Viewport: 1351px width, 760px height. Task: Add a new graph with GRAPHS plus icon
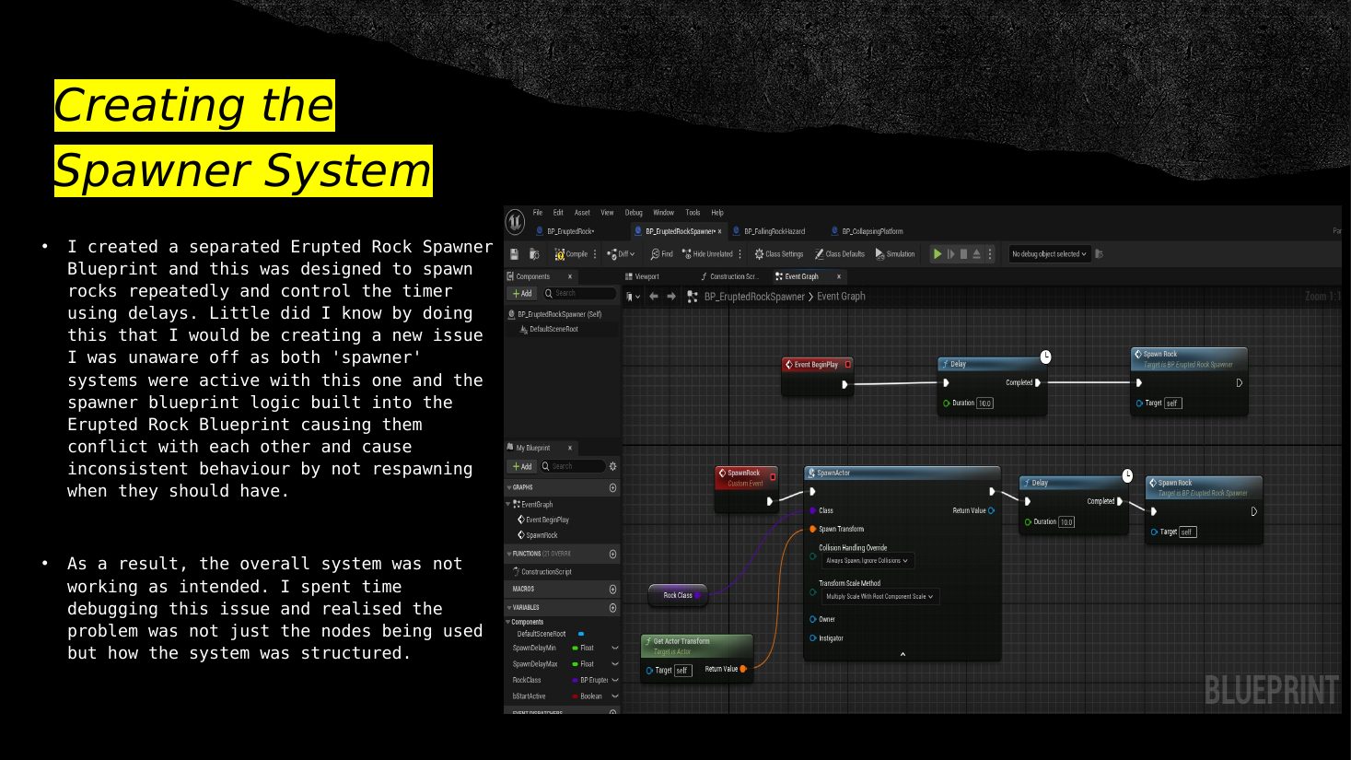613,487
